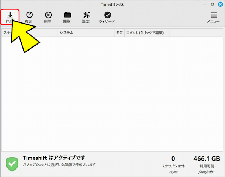Click the 466.1 GB available space
Screen dimensions: 225x177
pos(207,158)
